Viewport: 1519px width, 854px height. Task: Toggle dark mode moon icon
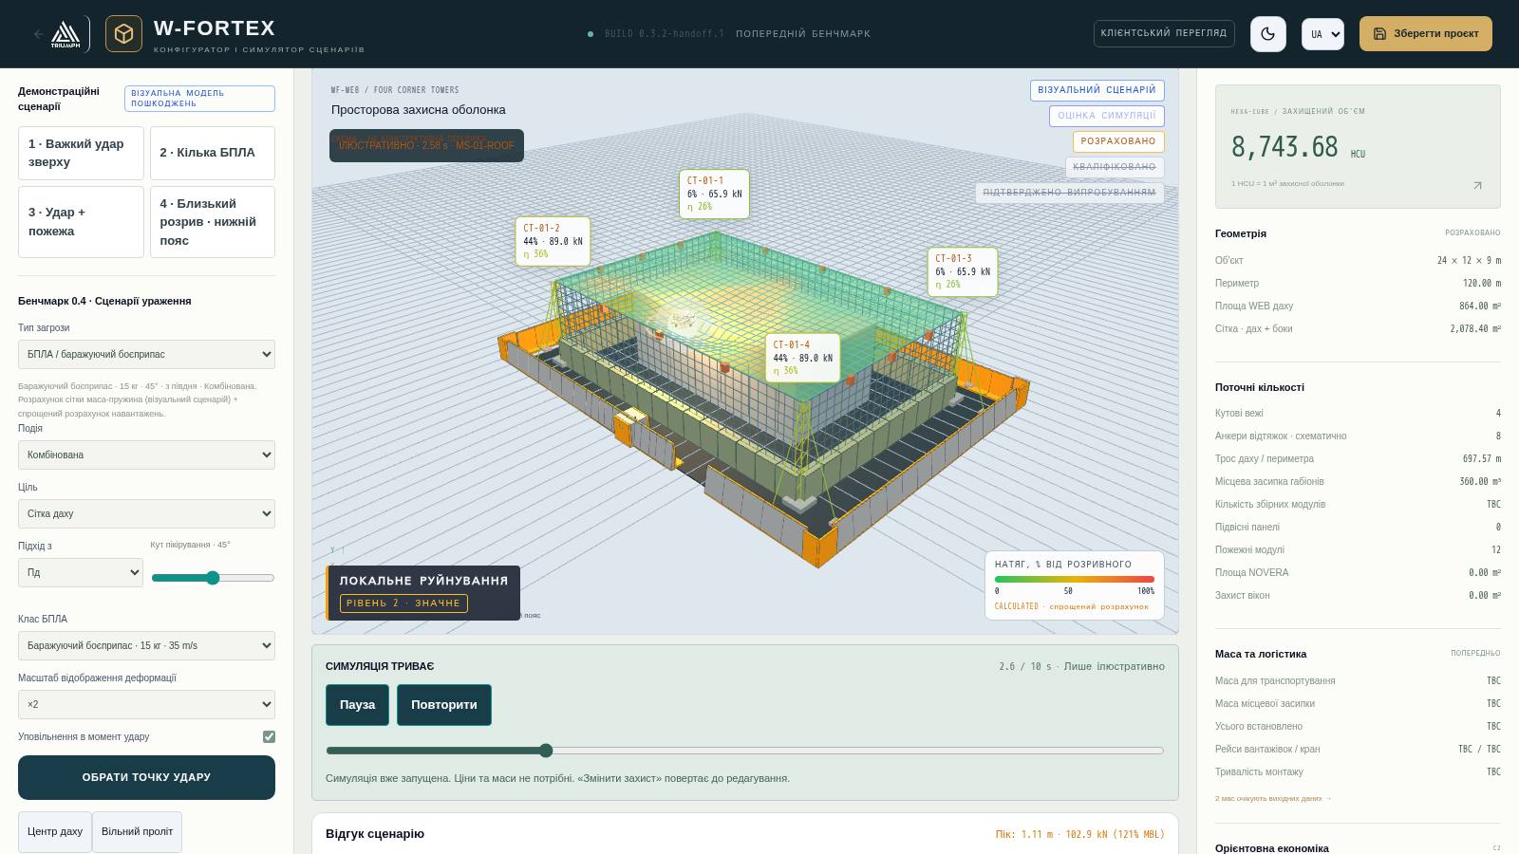pos(1268,34)
